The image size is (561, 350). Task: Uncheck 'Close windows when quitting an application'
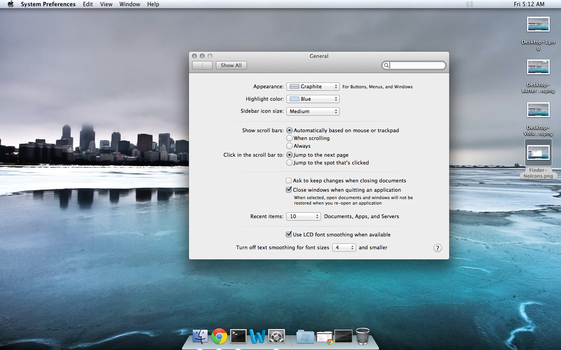tap(289, 190)
